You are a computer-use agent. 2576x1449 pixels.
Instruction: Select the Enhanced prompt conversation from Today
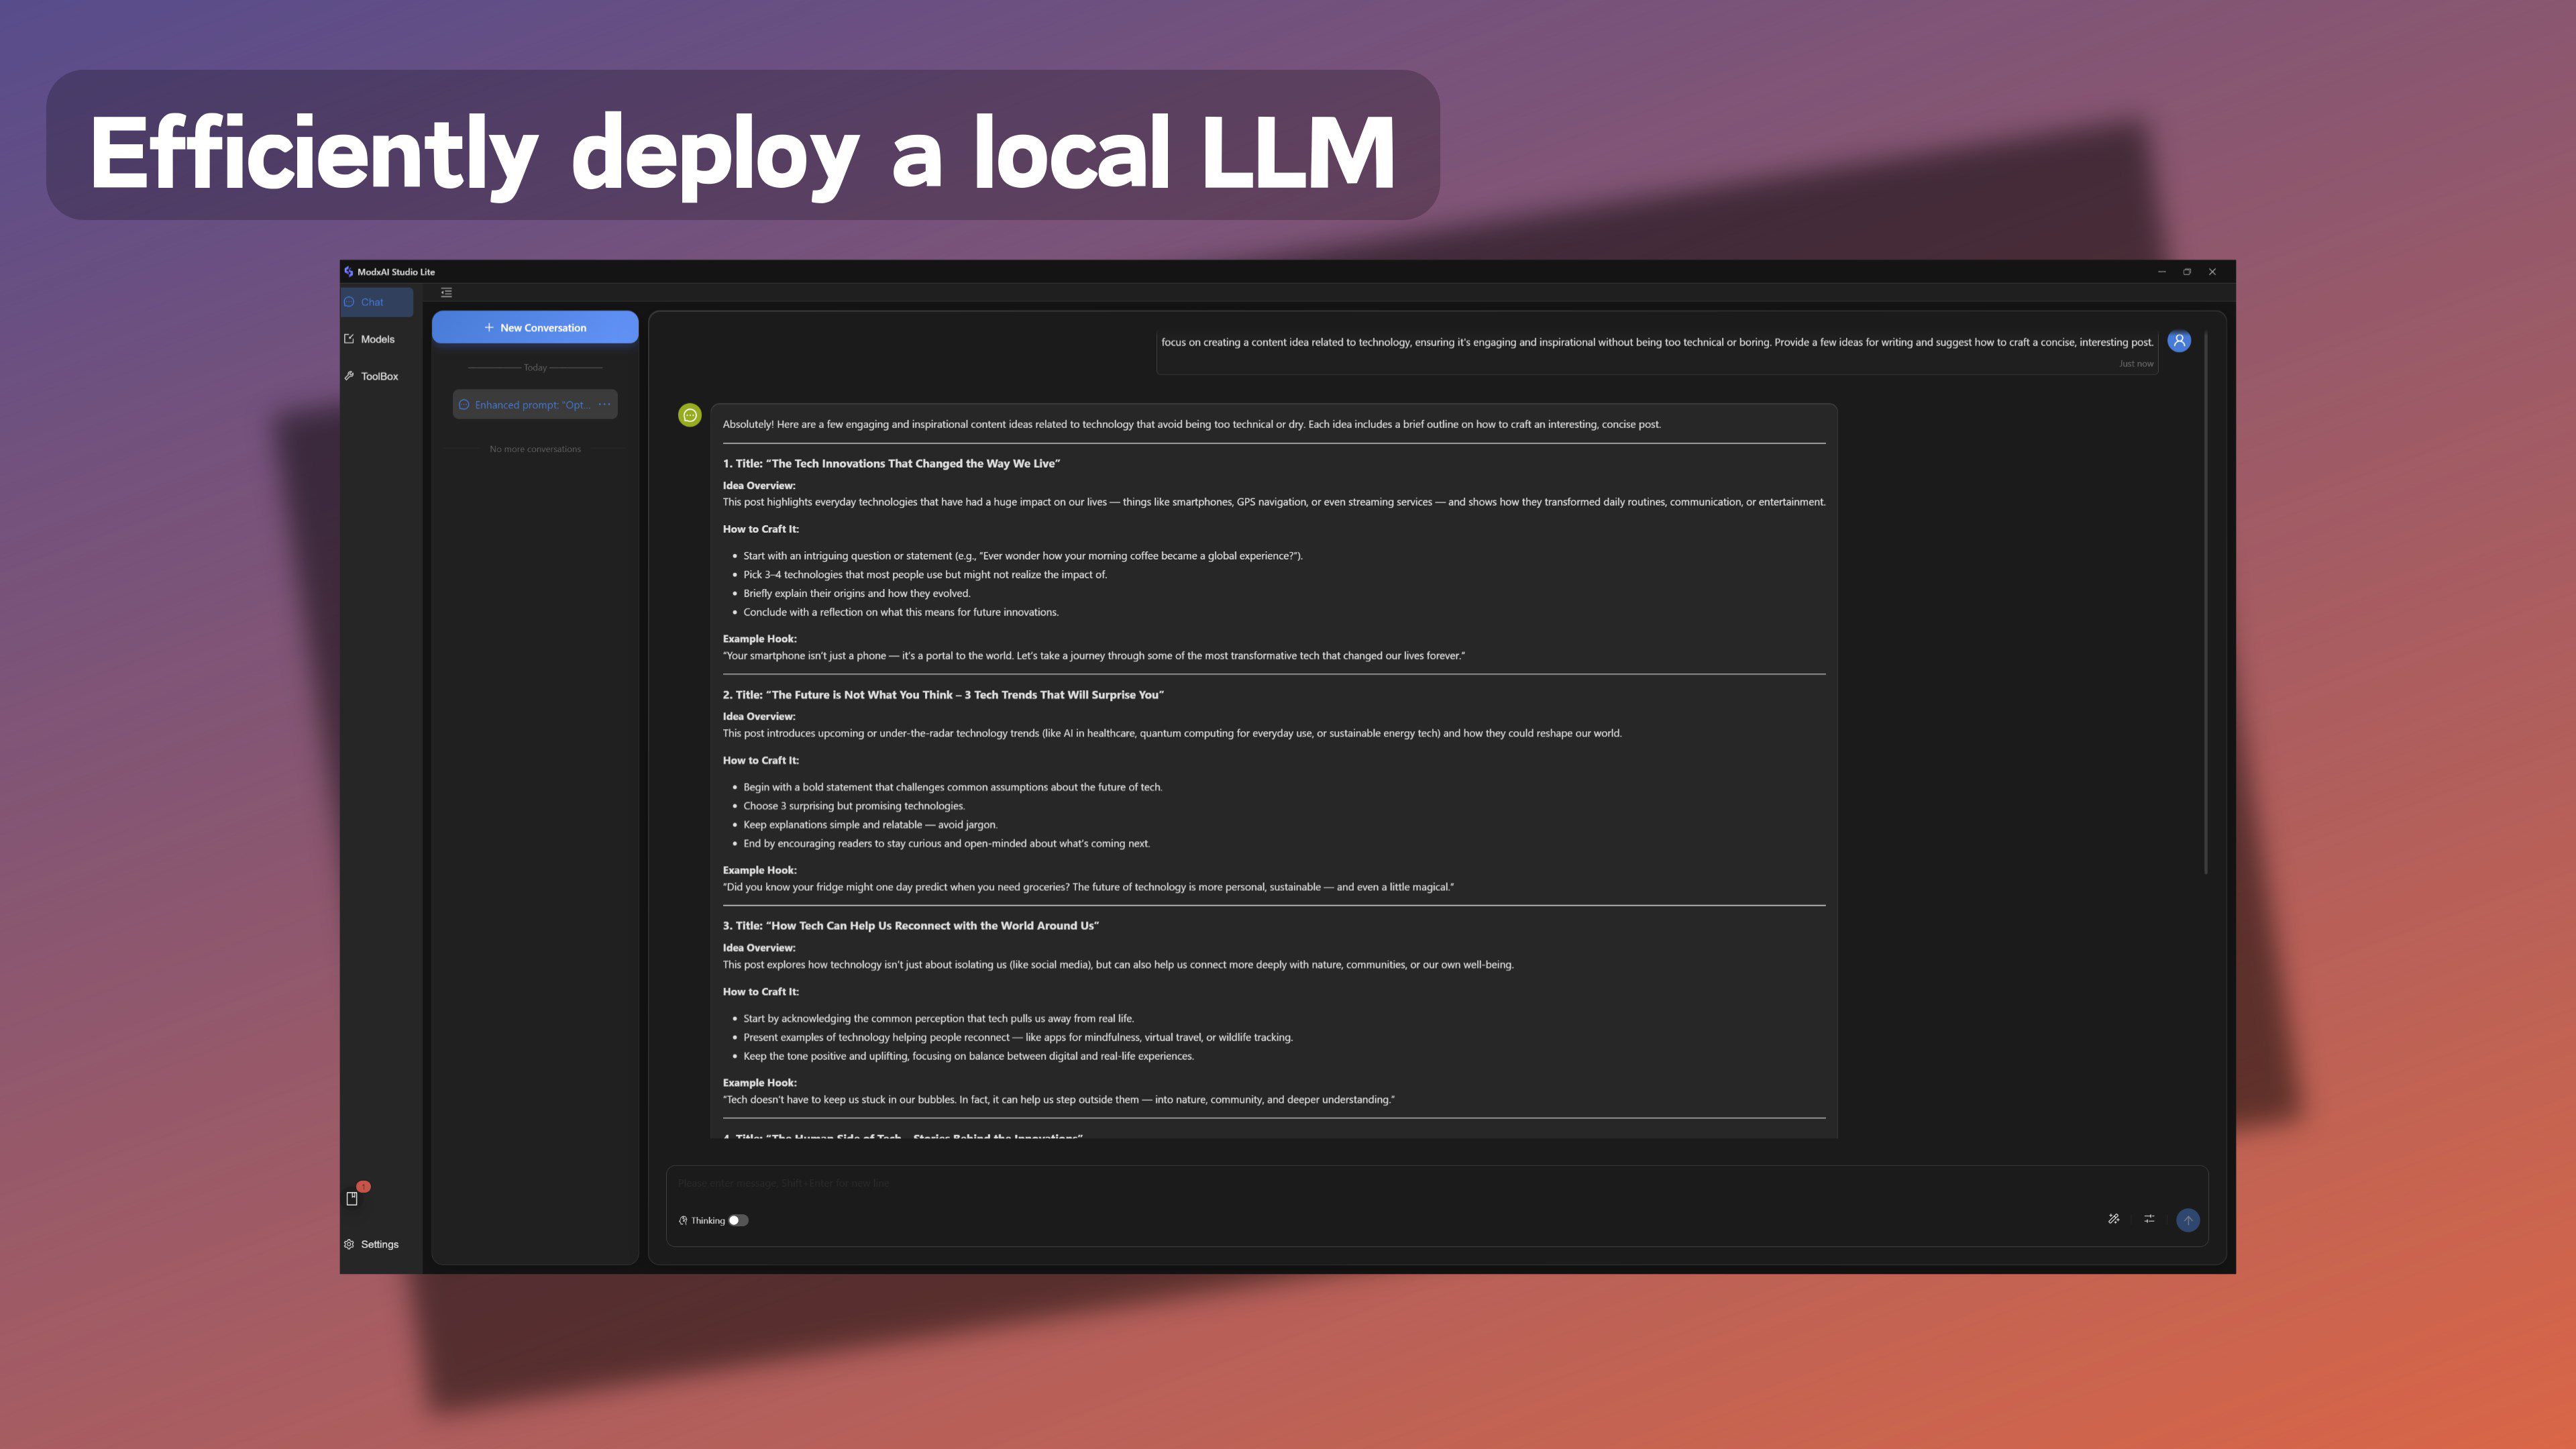point(525,404)
